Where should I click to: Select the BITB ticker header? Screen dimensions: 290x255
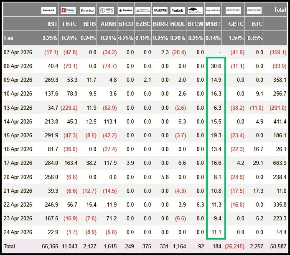coord(89,24)
